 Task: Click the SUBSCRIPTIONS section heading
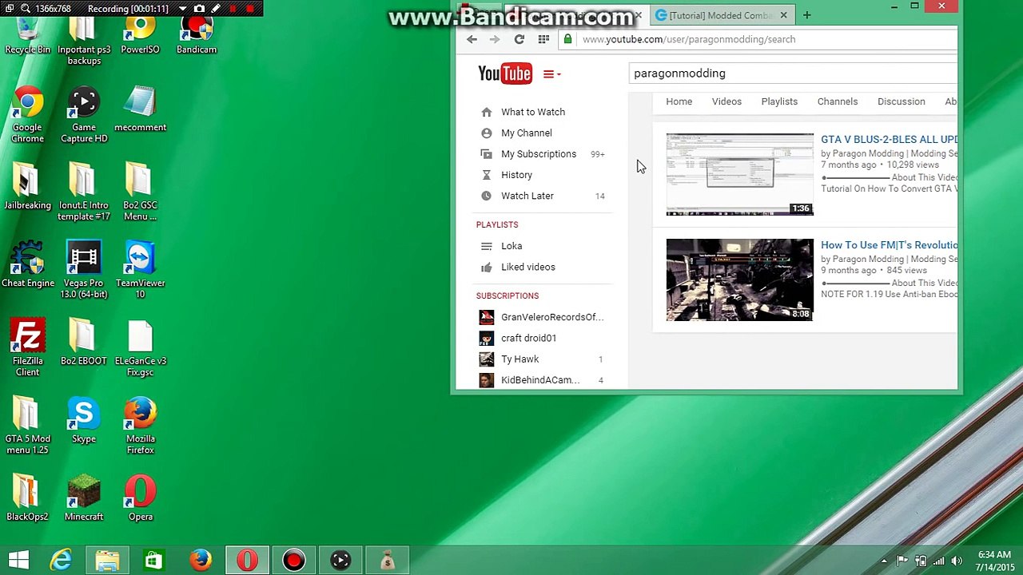click(508, 295)
